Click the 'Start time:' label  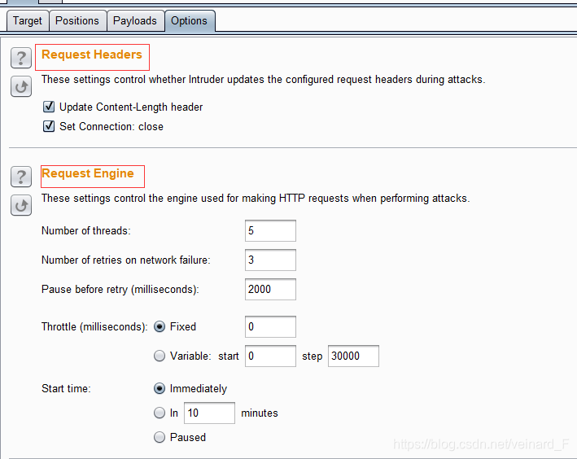[66, 389]
